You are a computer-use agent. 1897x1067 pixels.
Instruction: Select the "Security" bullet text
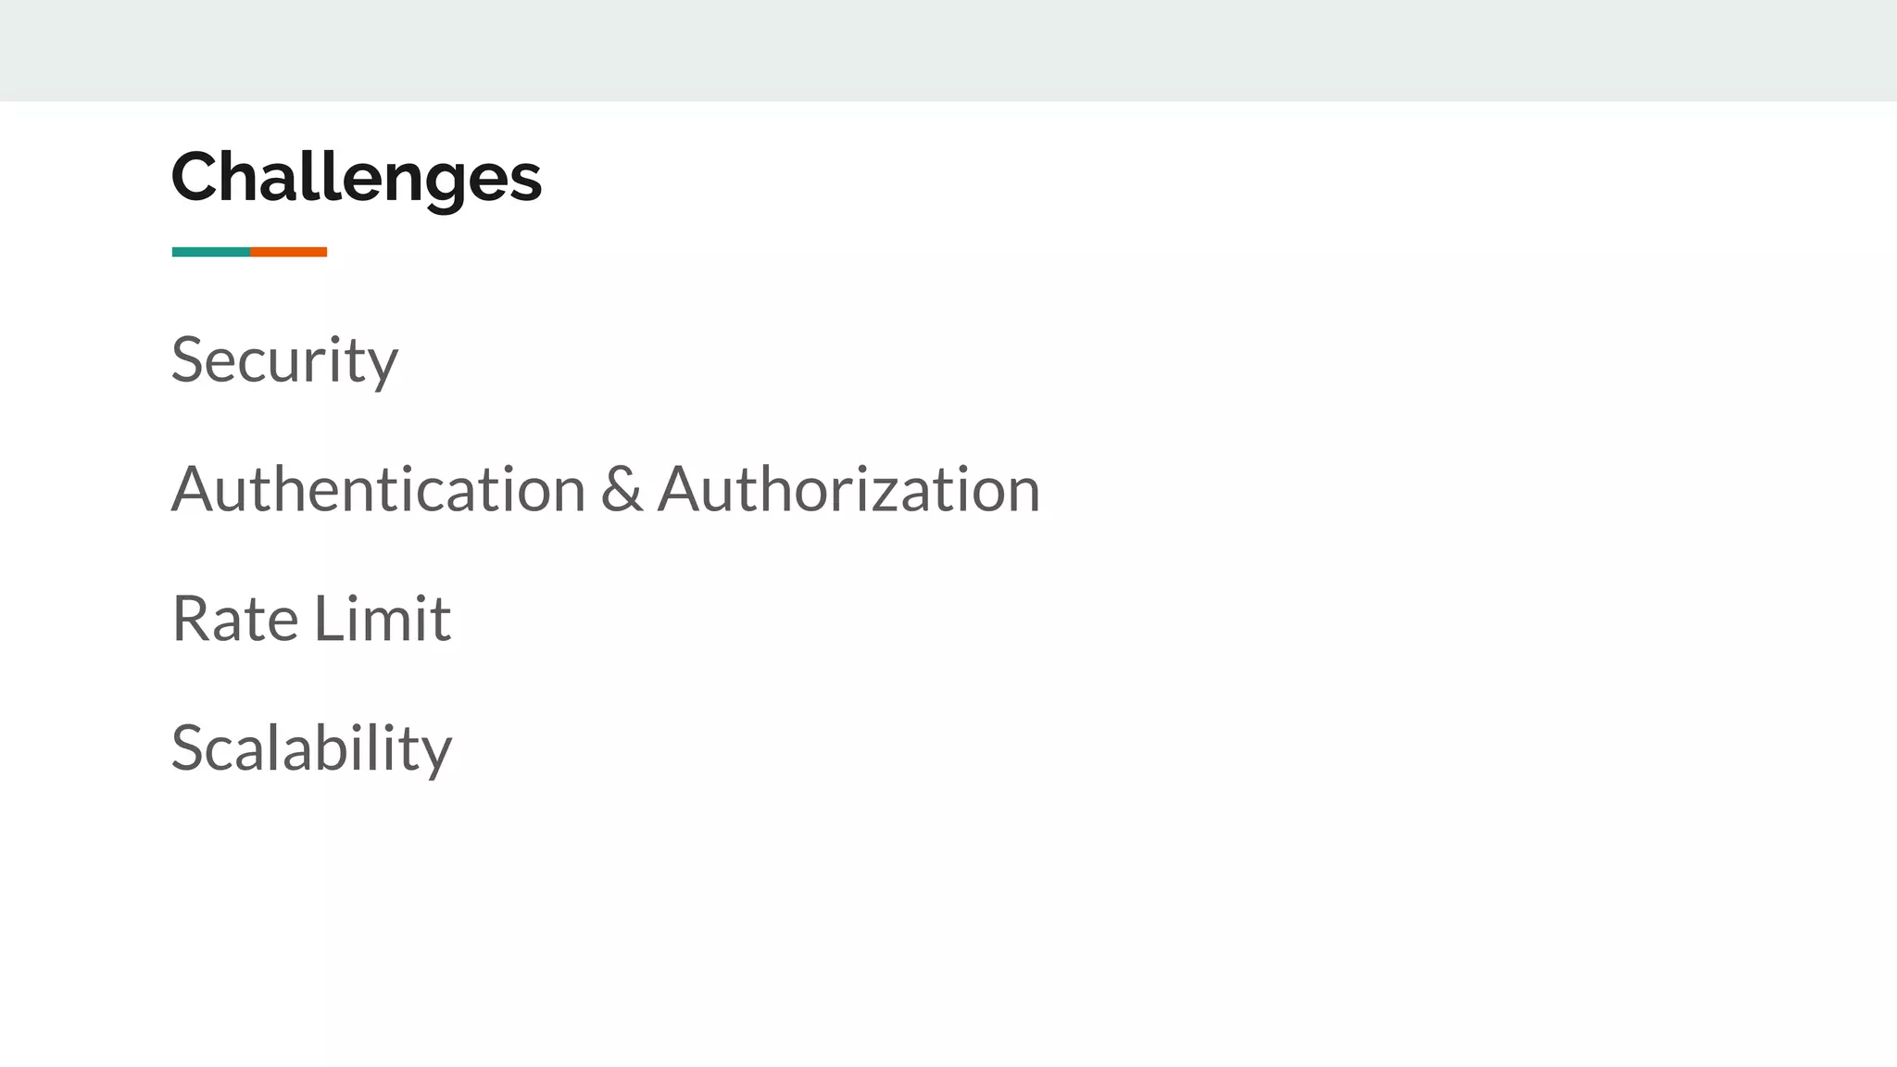click(x=284, y=359)
